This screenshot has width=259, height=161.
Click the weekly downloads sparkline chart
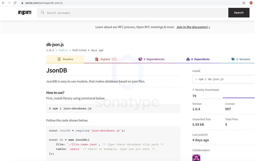239,96
